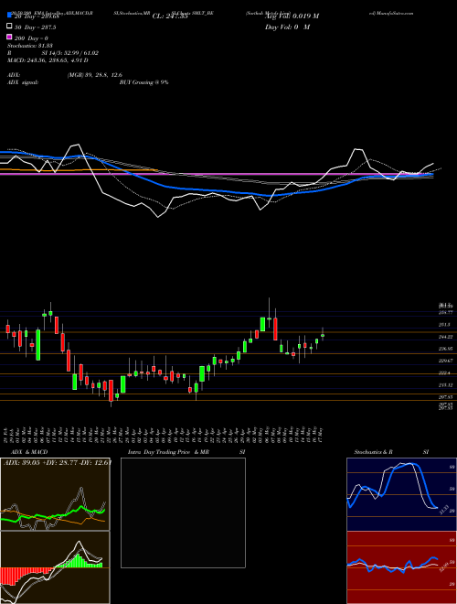
Task: Click the '50 Day - 237.5' legend label
Action: (35, 27)
